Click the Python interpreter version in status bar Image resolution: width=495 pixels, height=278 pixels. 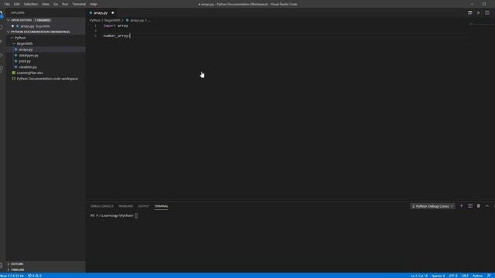pyautogui.click(x=12, y=276)
